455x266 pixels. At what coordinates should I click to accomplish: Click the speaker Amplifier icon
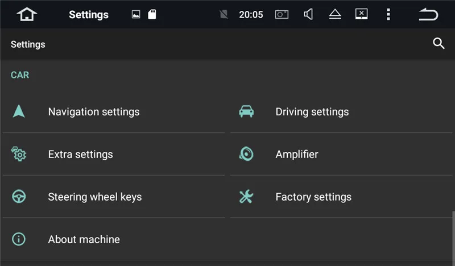point(246,154)
